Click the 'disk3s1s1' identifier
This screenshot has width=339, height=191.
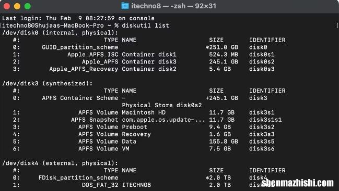click(x=265, y=120)
